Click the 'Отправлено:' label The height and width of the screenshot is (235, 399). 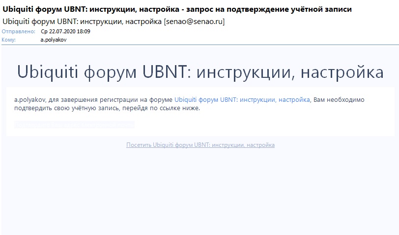coord(19,31)
